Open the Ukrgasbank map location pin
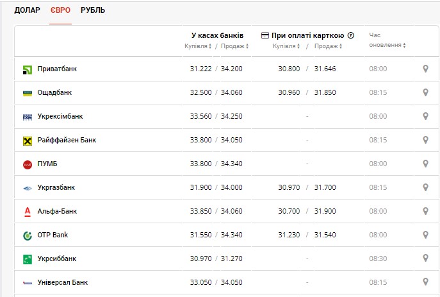The width and height of the screenshot is (440, 297). coord(425,187)
